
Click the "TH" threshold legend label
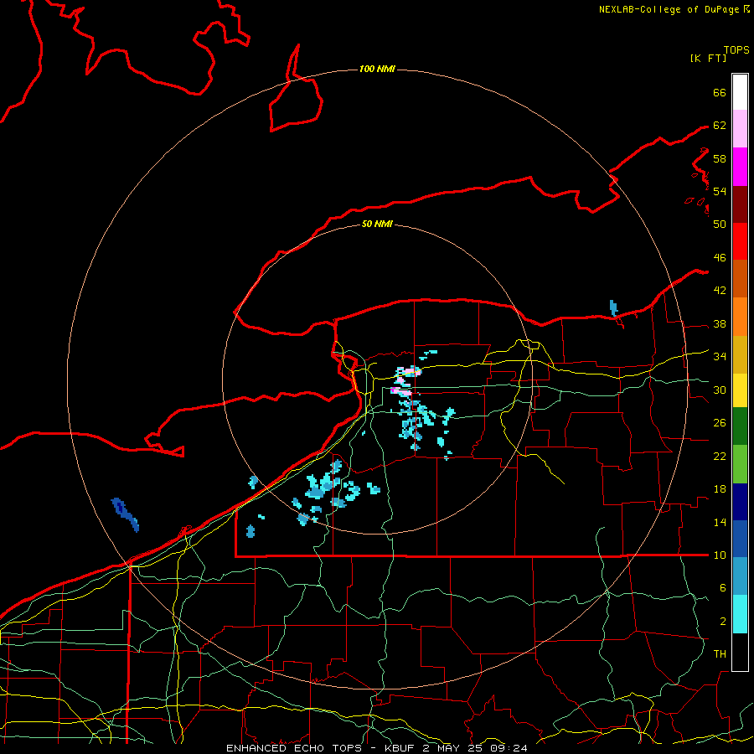point(720,654)
